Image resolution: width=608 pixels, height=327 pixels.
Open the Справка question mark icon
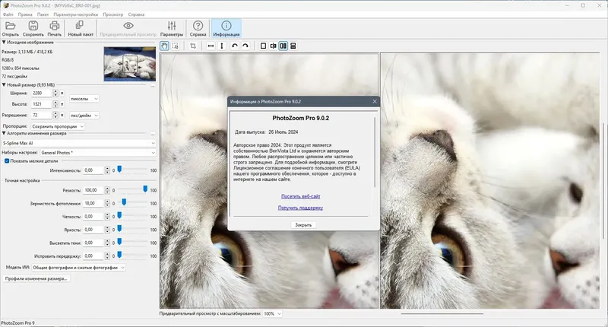(x=198, y=29)
